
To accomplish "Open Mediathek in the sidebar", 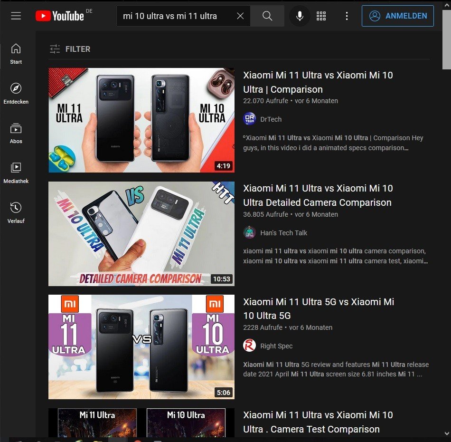I will pyautogui.click(x=16, y=173).
